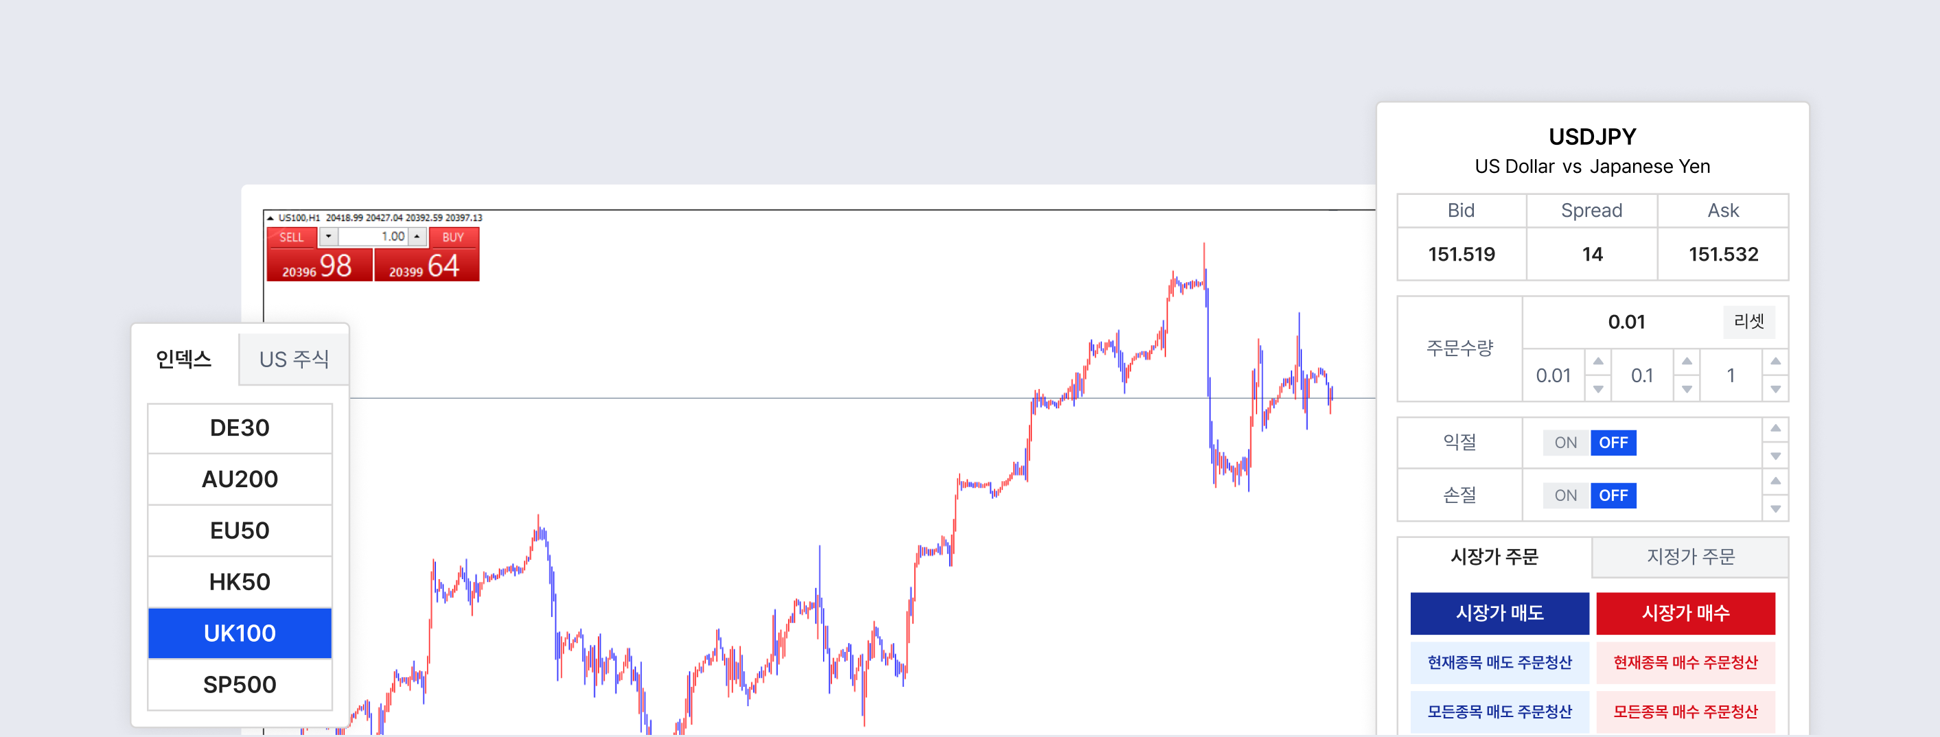Click the red SELL 20396 price panel

319,264
